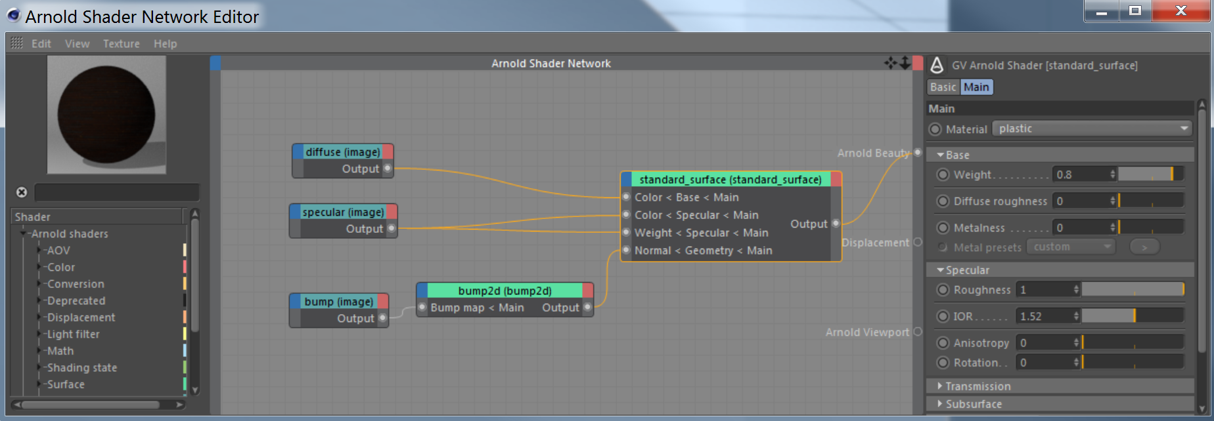Click the bump image node Output port
The height and width of the screenshot is (421, 1214).
tap(382, 318)
